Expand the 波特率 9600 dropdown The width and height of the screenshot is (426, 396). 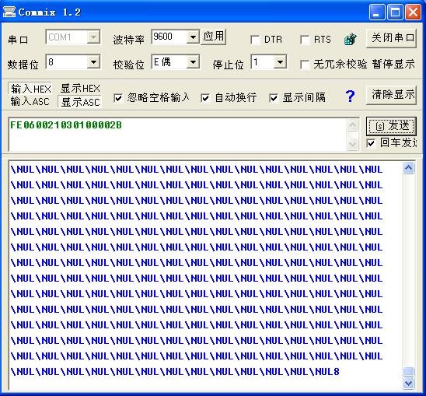click(193, 37)
